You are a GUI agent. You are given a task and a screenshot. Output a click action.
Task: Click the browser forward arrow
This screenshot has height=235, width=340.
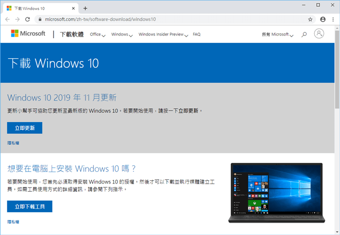(x=18, y=19)
